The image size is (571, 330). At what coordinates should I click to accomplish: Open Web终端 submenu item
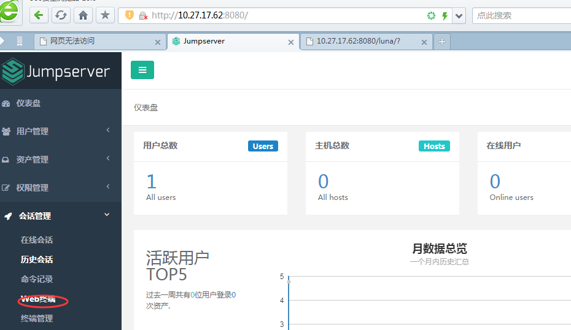click(x=38, y=299)
